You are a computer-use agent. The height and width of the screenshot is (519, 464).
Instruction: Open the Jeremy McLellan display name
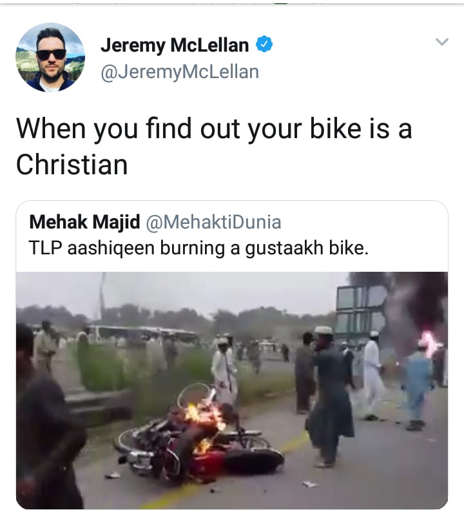point(175,45)
